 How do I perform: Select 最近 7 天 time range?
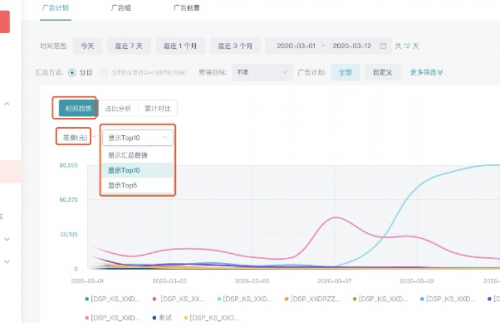(x=129, y=46)
